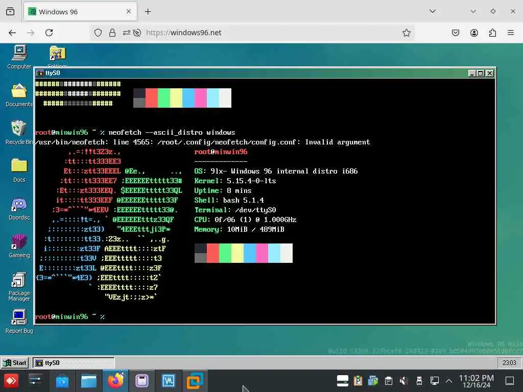Screen dimensions: 523x392
Task: Close the ttyS0 terminal window
Action: tap(489, 73)
